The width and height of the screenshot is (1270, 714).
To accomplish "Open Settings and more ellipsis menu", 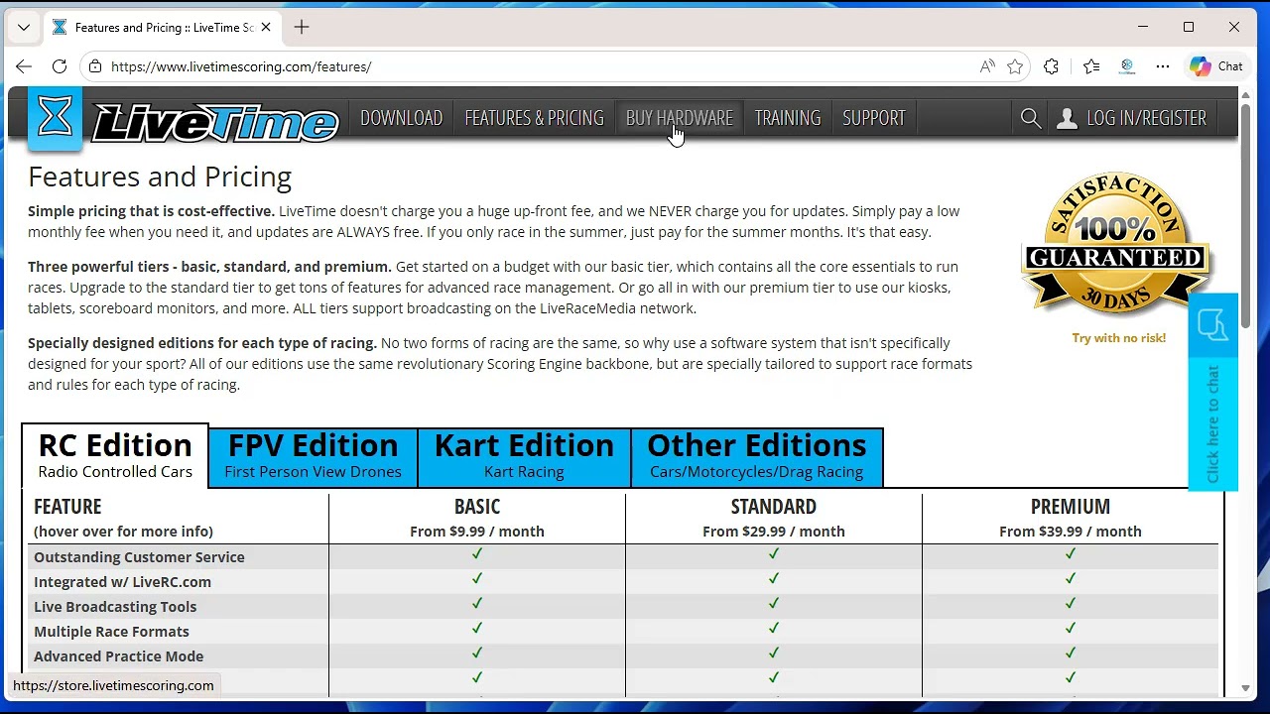I will pyautogui.click(x=1163, y=66).
